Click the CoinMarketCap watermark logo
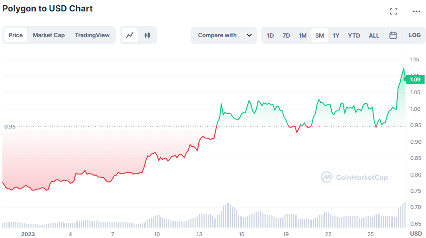The height and width of the screenshot is (238, 426). click(355, 178)
